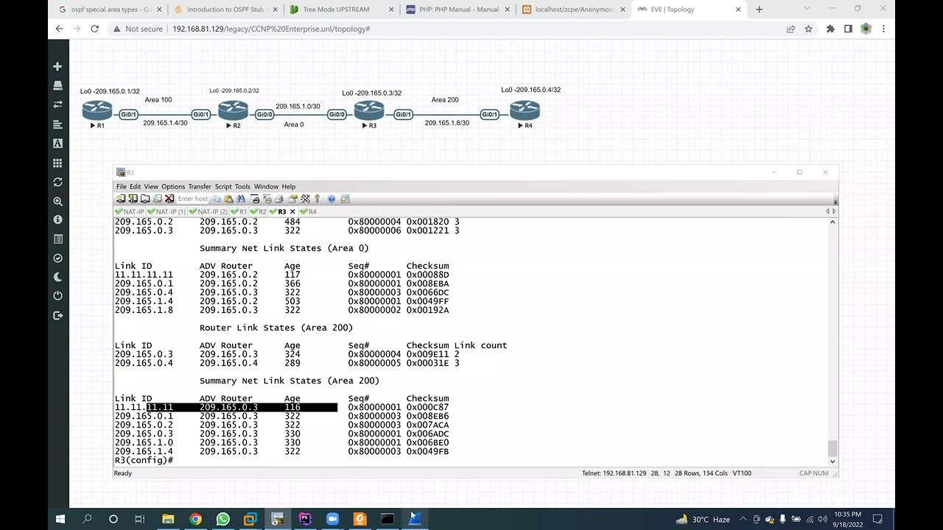
Task: Select router R3 node in topology
Action: point(369,111)
